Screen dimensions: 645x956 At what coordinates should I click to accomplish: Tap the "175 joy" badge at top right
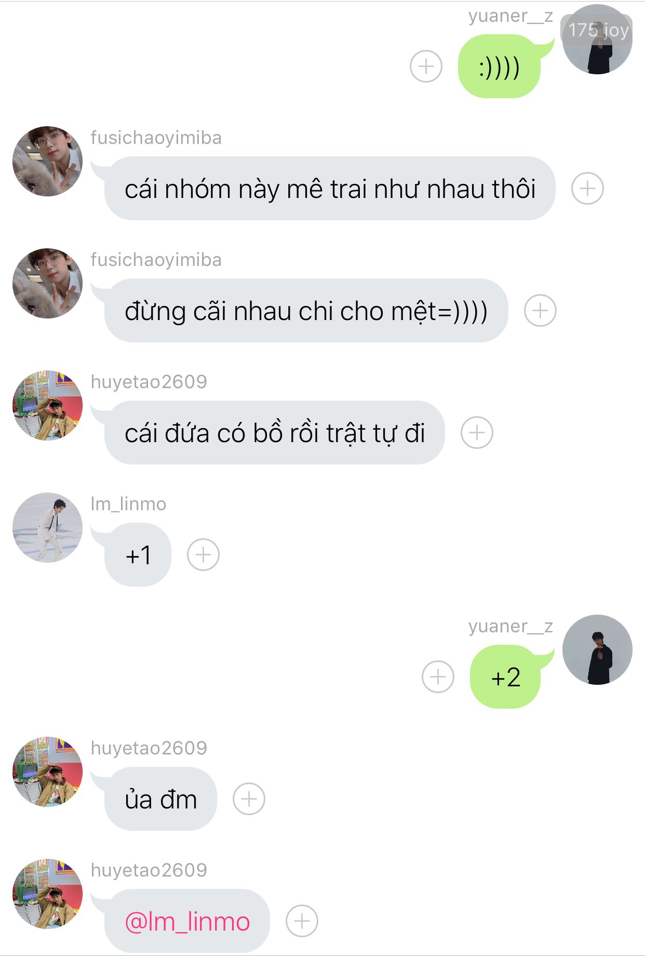click(597, 30)
